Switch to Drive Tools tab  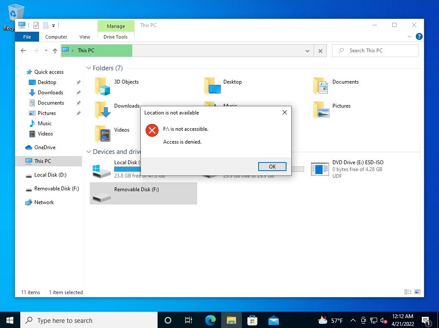point(116,37)
